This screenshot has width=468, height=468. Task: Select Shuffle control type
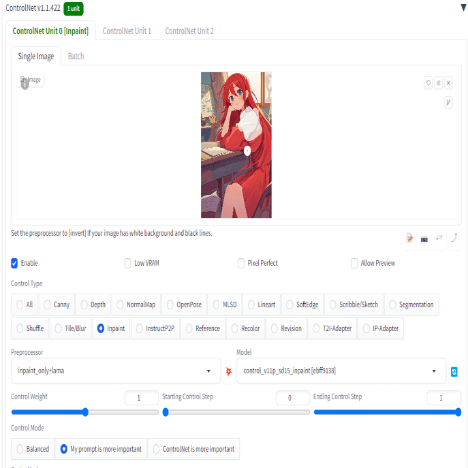[30, 328]
